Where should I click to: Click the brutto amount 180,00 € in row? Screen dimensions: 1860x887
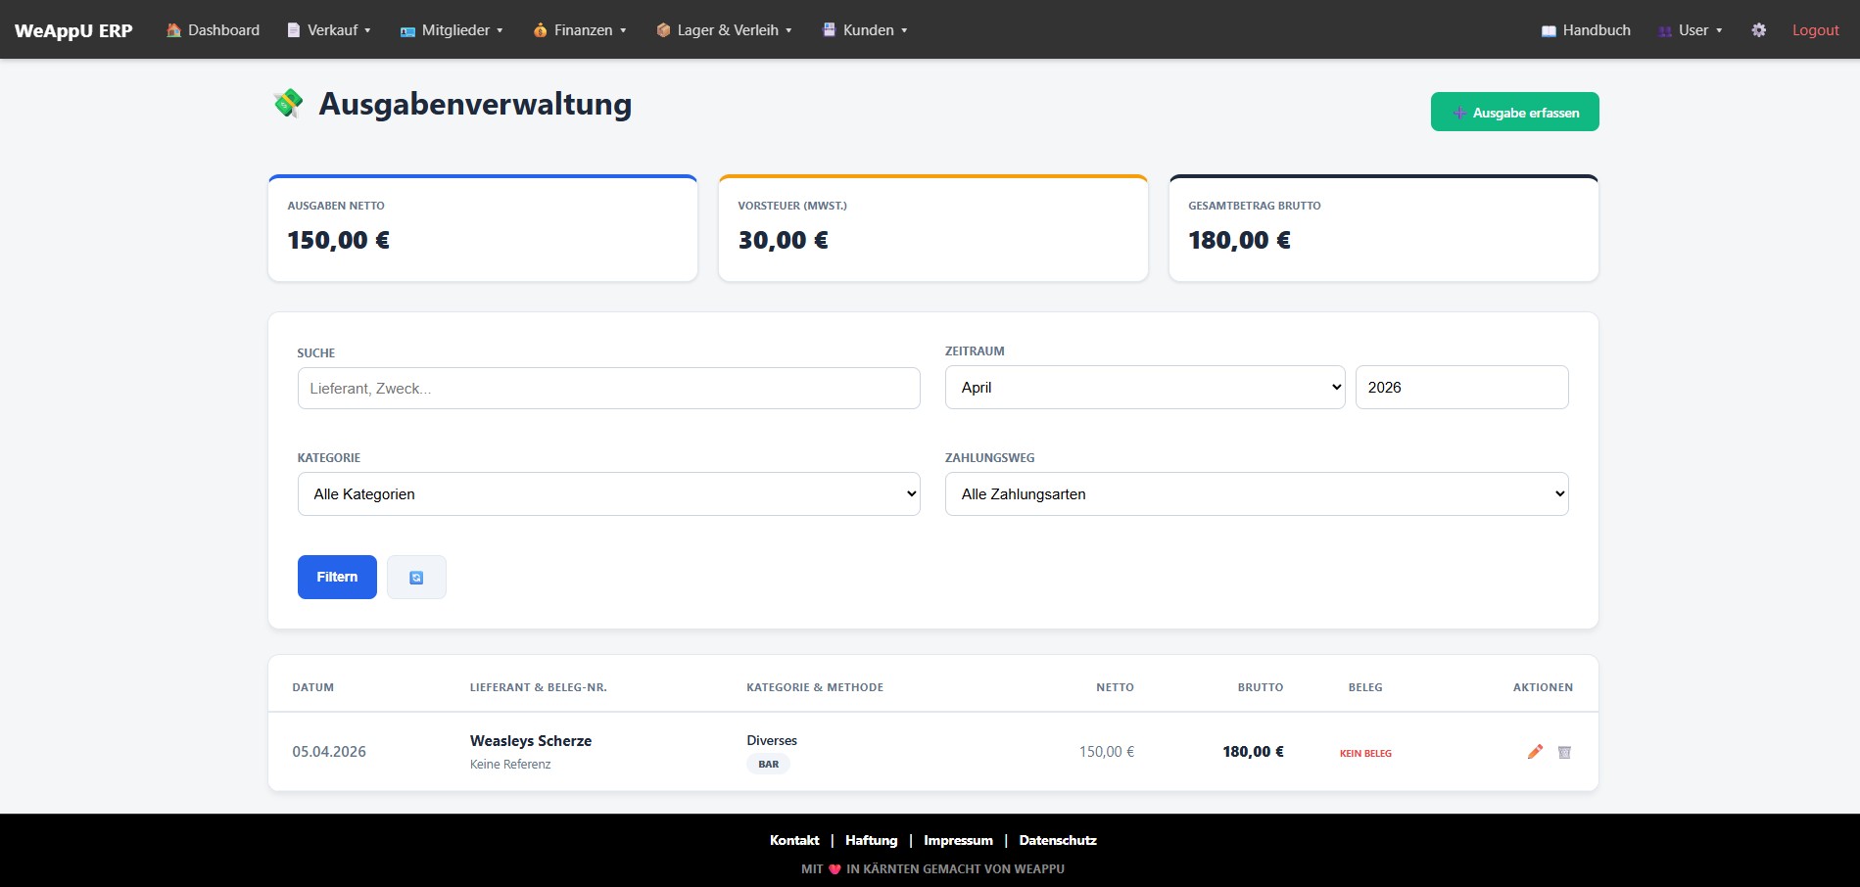(1253, 752)
